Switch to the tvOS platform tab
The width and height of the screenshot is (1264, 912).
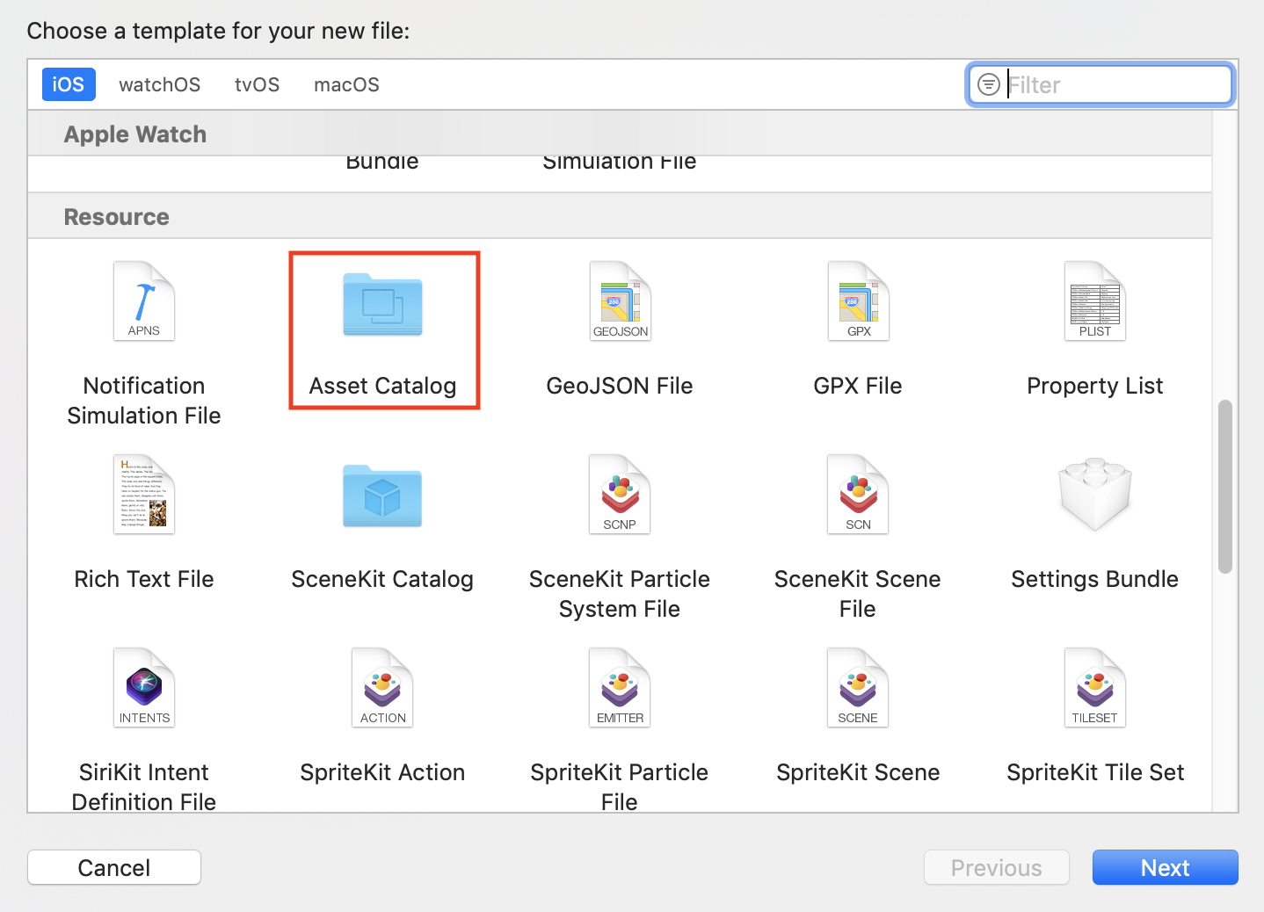(x=257, y=84)
